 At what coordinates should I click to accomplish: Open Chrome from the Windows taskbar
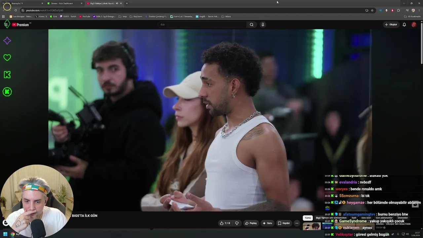pyautogui.click(x=13, y=234)
